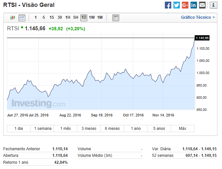Share on LinkedIn icon
This screenshot has height=169, width=222.
click(194, 5)
